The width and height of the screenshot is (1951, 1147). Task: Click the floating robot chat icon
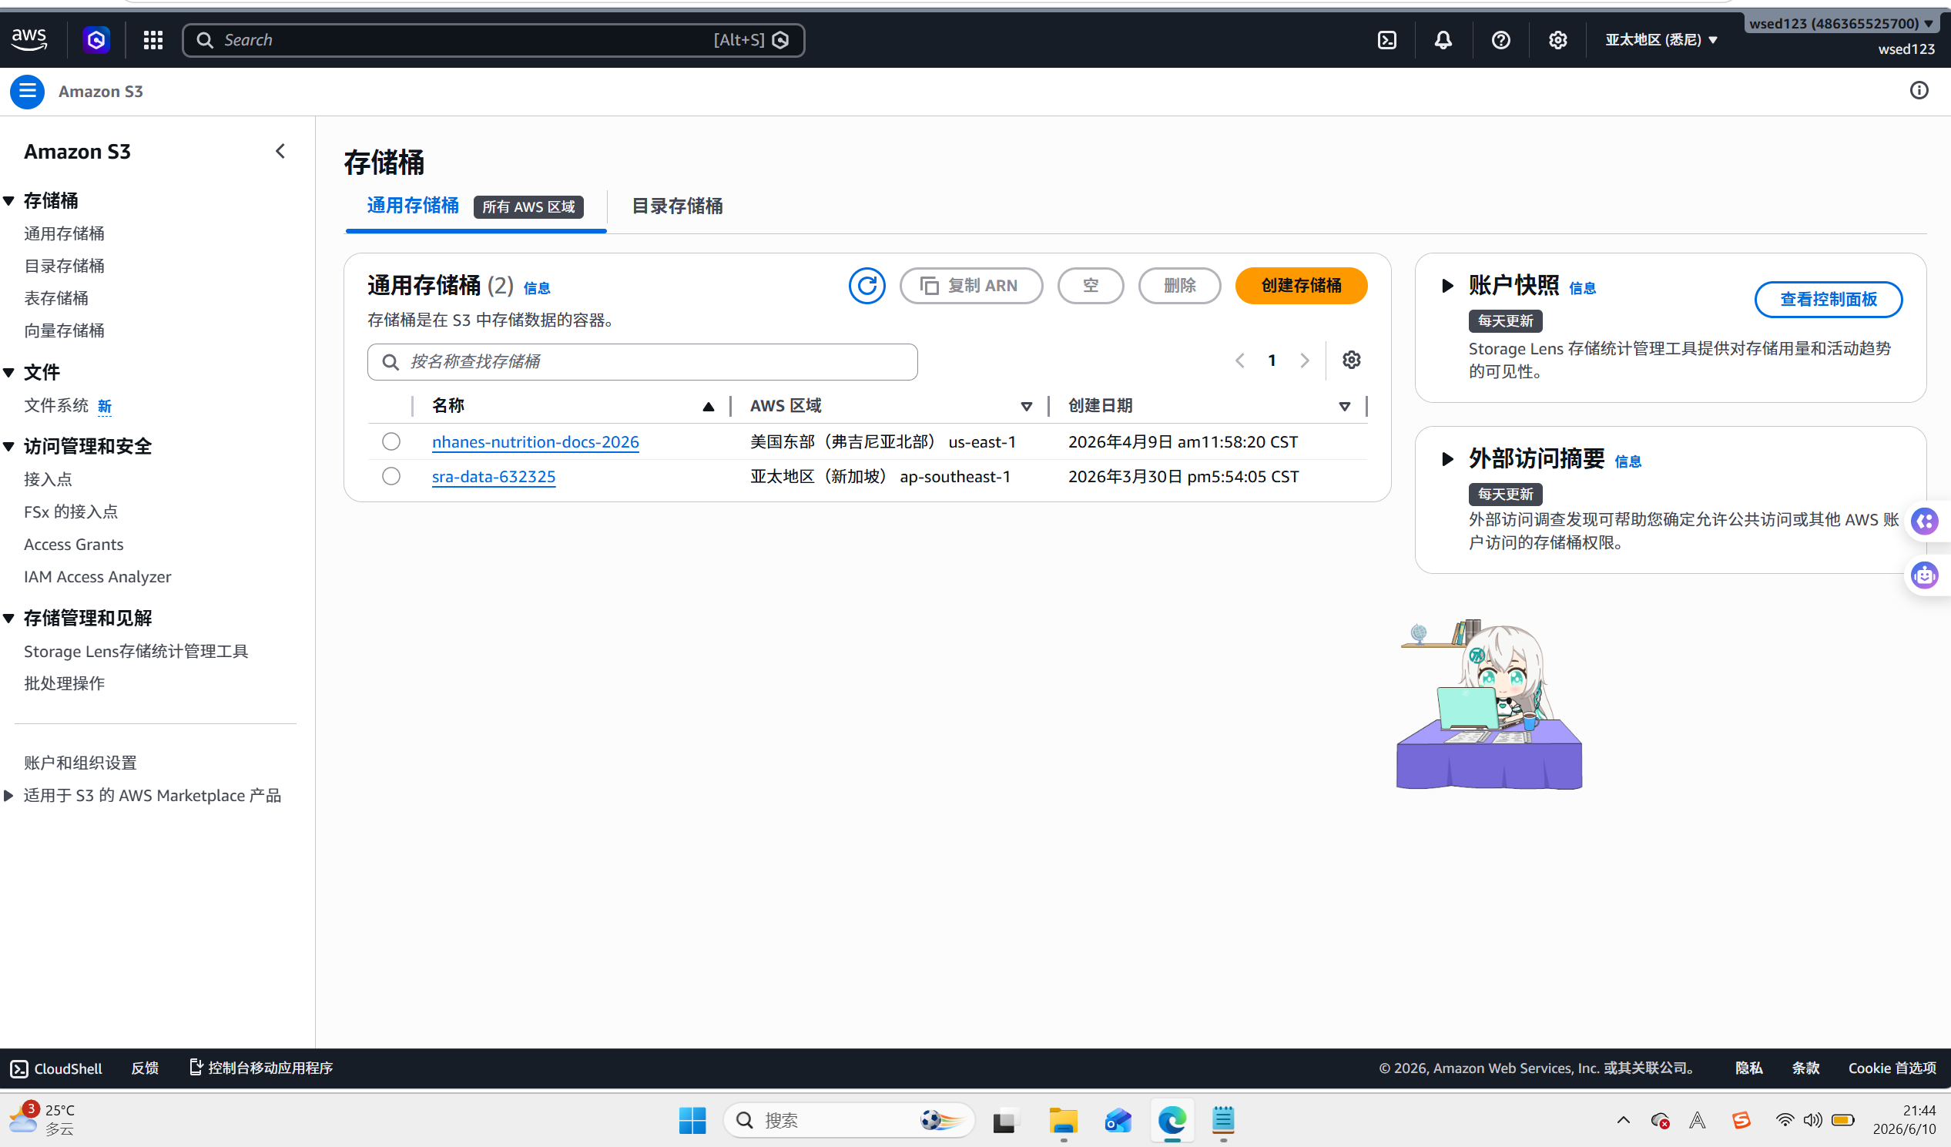[1925, 575]
